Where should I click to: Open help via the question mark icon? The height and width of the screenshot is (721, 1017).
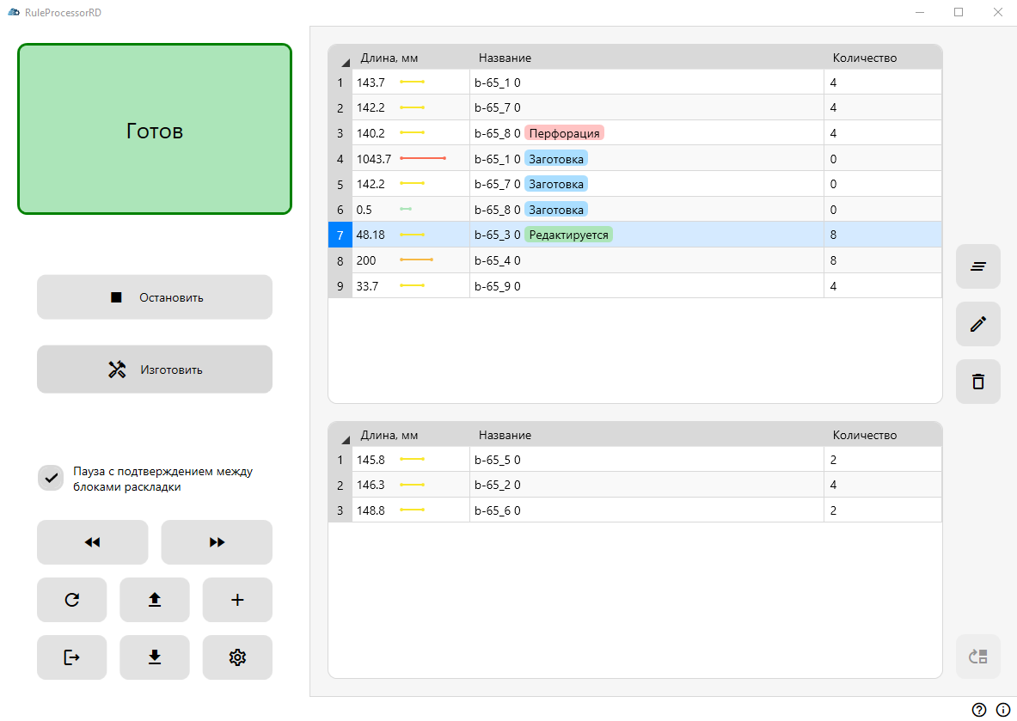tap(979, 710)
